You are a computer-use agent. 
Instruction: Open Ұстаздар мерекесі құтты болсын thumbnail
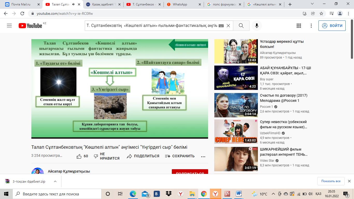(236, 51)
